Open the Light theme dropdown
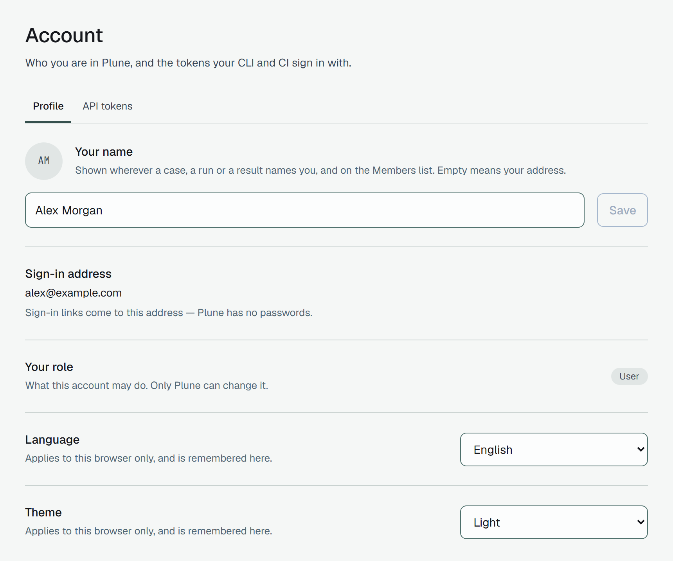 [x=554, y=522]
